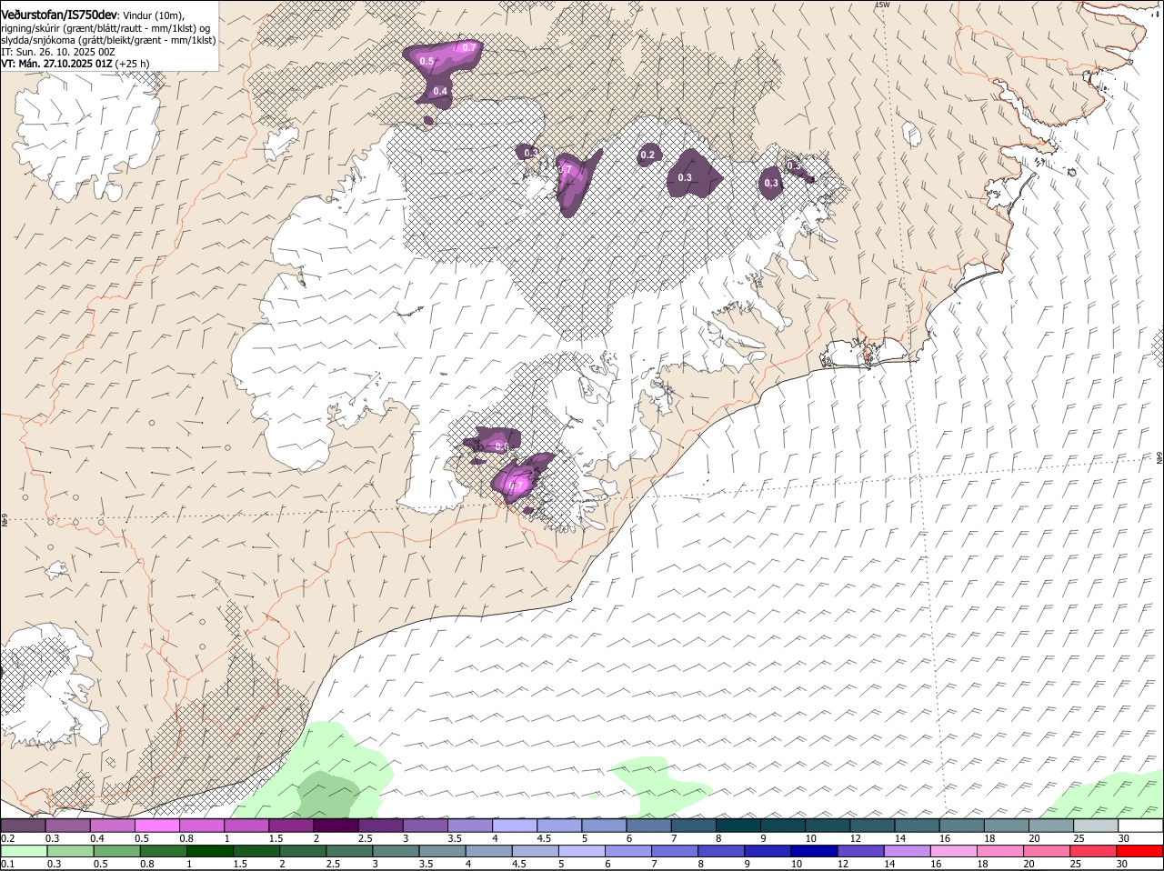This screenshot has height=871, width=1164.
Task: Pick the 8 dark teal snow-scale swatch
Action: (x=738, y=826)
